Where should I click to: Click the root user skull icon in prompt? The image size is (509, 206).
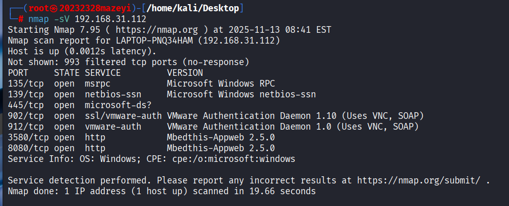pos(53,8)
